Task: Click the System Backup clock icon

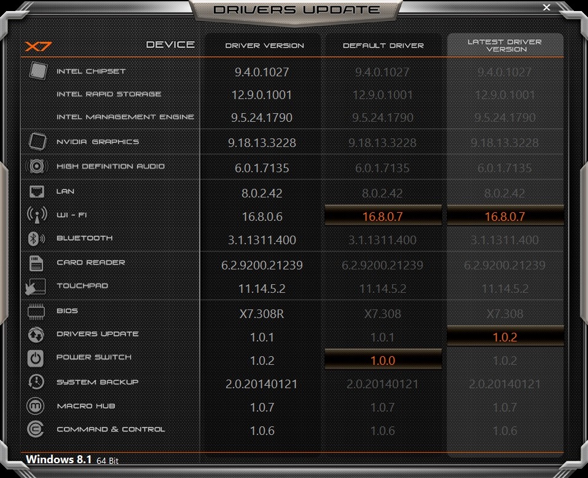Action: tap(36, 382)
